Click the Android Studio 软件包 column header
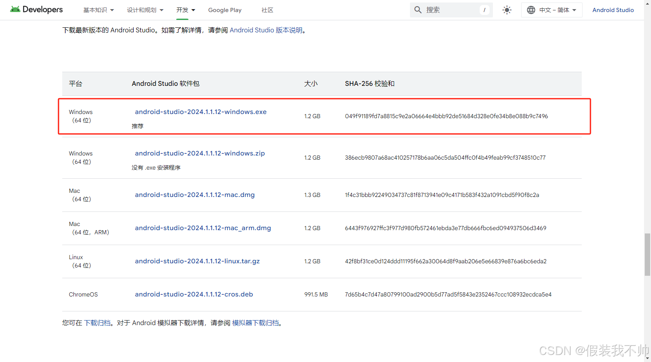The height and width of the screenshot is (362, 651). pyautogui.click(x=166, y=83)
